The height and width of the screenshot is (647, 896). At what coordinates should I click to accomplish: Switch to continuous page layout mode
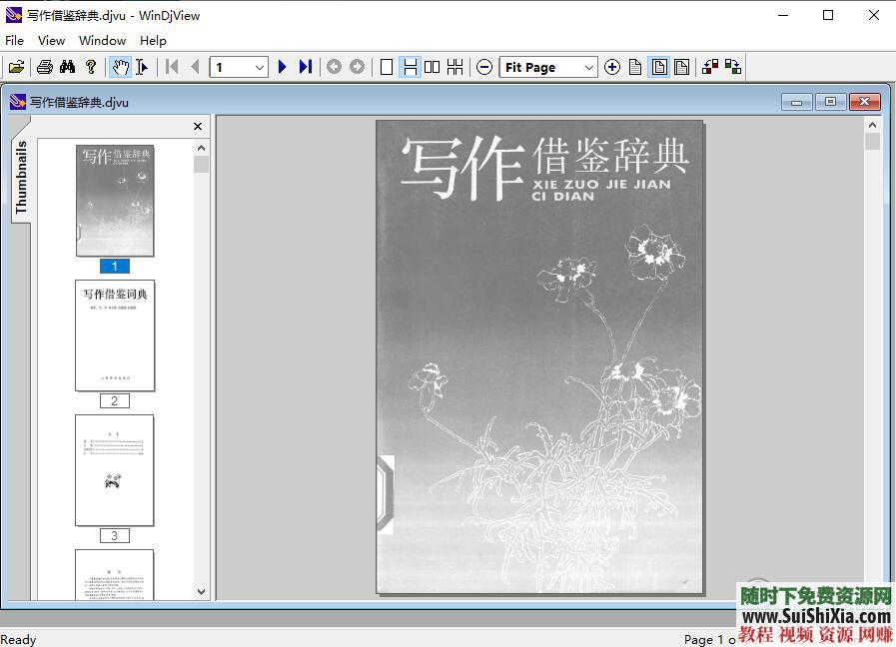click(x=410, y=67)
